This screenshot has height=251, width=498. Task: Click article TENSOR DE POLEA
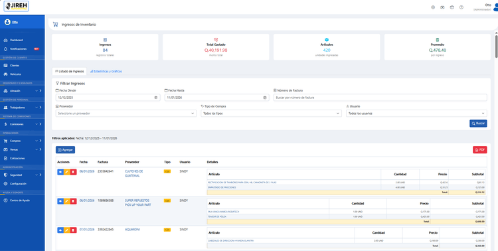pyautogui.click(x=216, y=216)
